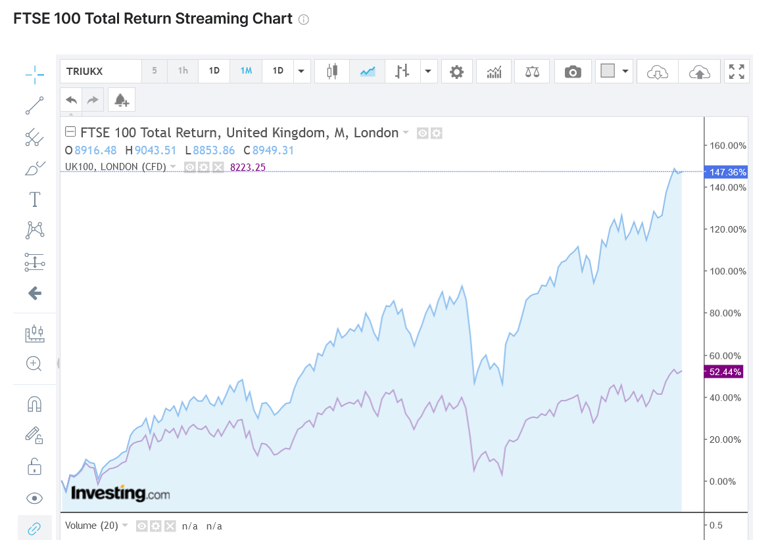This screenshot has width=774, height=540.
Task: Open the XABCD pattern tool
Action: (35, 231)
